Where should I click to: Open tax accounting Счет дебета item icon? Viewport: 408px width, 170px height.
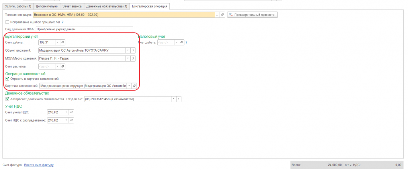coord(182,42)
